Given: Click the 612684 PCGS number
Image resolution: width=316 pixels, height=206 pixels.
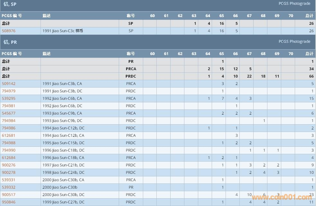Looking at the screenshot, I should point(9,158).
